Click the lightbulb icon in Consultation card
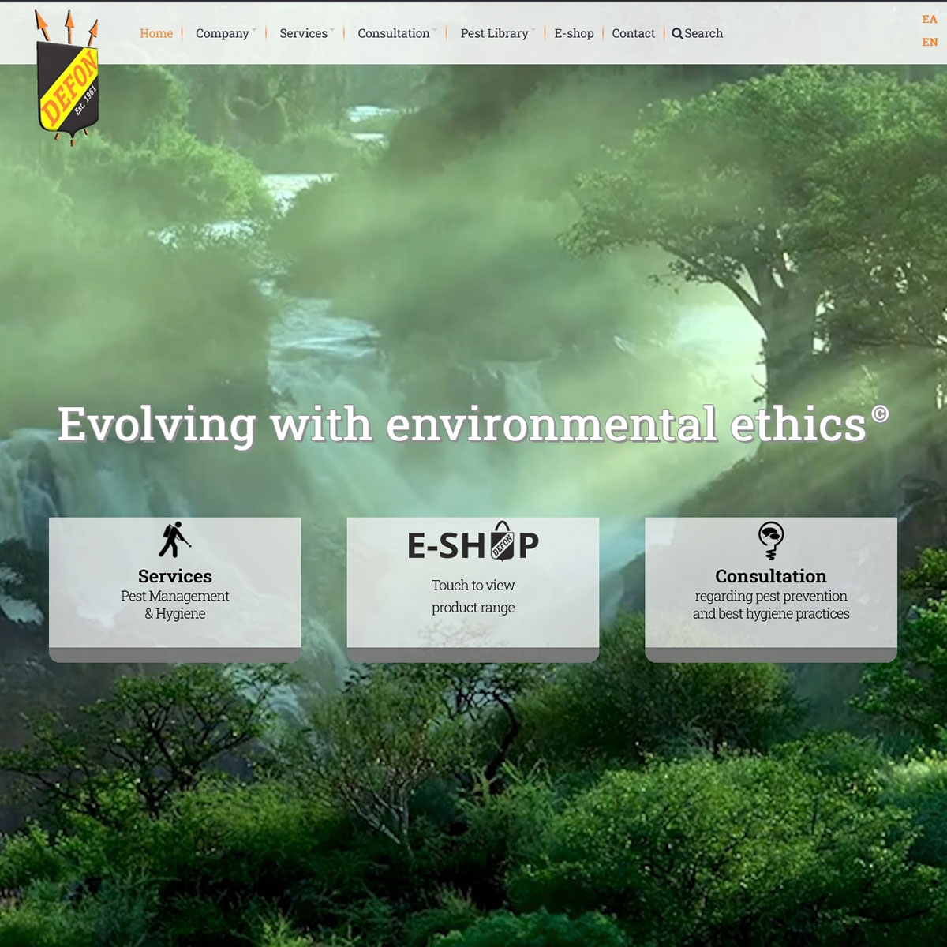947x947 pixels. click(x=770, y=540)
